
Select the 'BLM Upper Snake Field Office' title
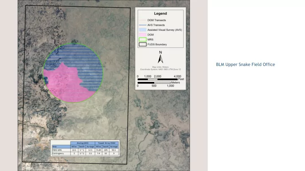[245, 65]
